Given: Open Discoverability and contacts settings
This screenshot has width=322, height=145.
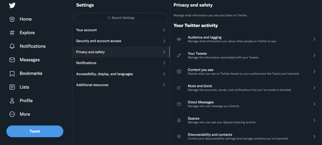Looking at the screenshot, I should [210, 136].
